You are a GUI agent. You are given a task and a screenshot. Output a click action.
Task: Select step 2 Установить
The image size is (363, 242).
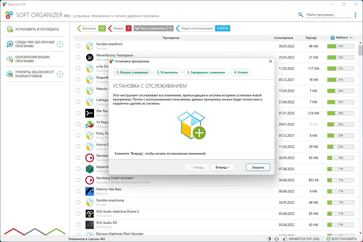tap(167, 72)
